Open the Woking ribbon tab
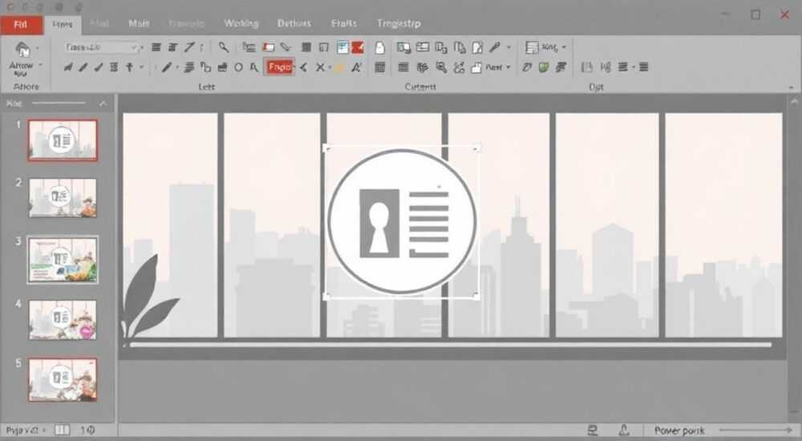Screen dimensions: 802x441 click(x=241, y=23)
